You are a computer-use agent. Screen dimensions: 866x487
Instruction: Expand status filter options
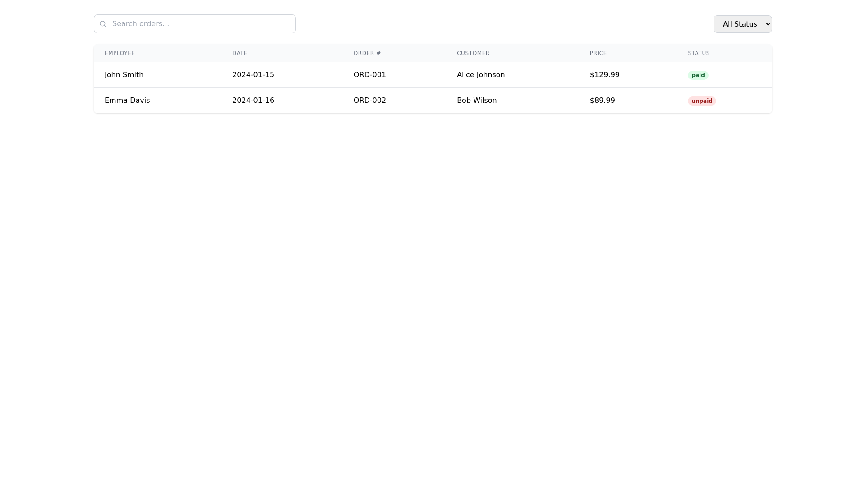(x=743, y=24)
